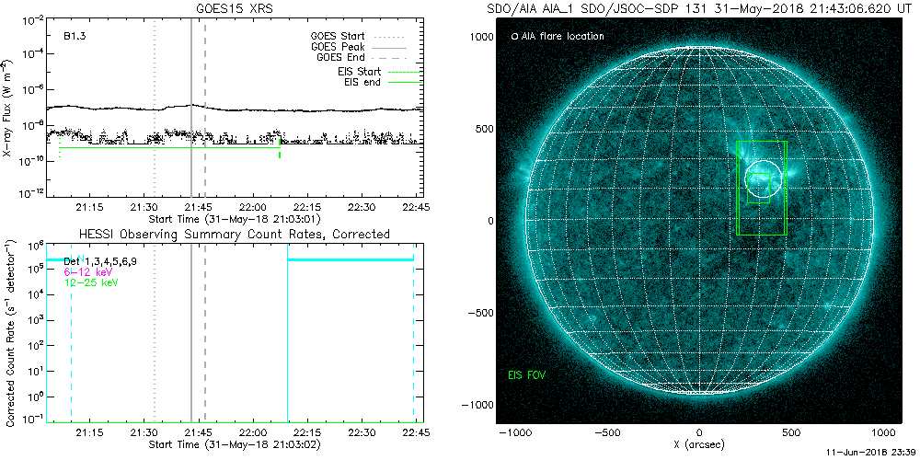Image resolution: width=920 pixels, height=460 pixels.
Task: Click the B1.3 flare class label
Action: pos(75,37)
